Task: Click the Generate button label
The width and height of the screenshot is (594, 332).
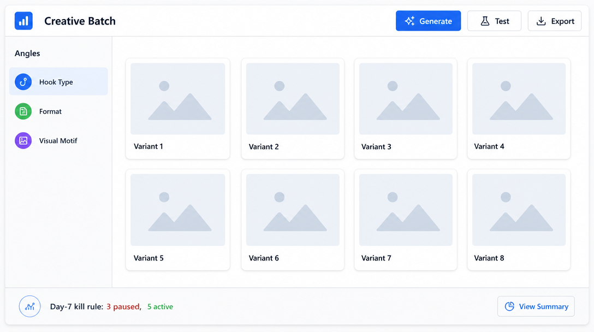Action: click(x=436, y=21)
